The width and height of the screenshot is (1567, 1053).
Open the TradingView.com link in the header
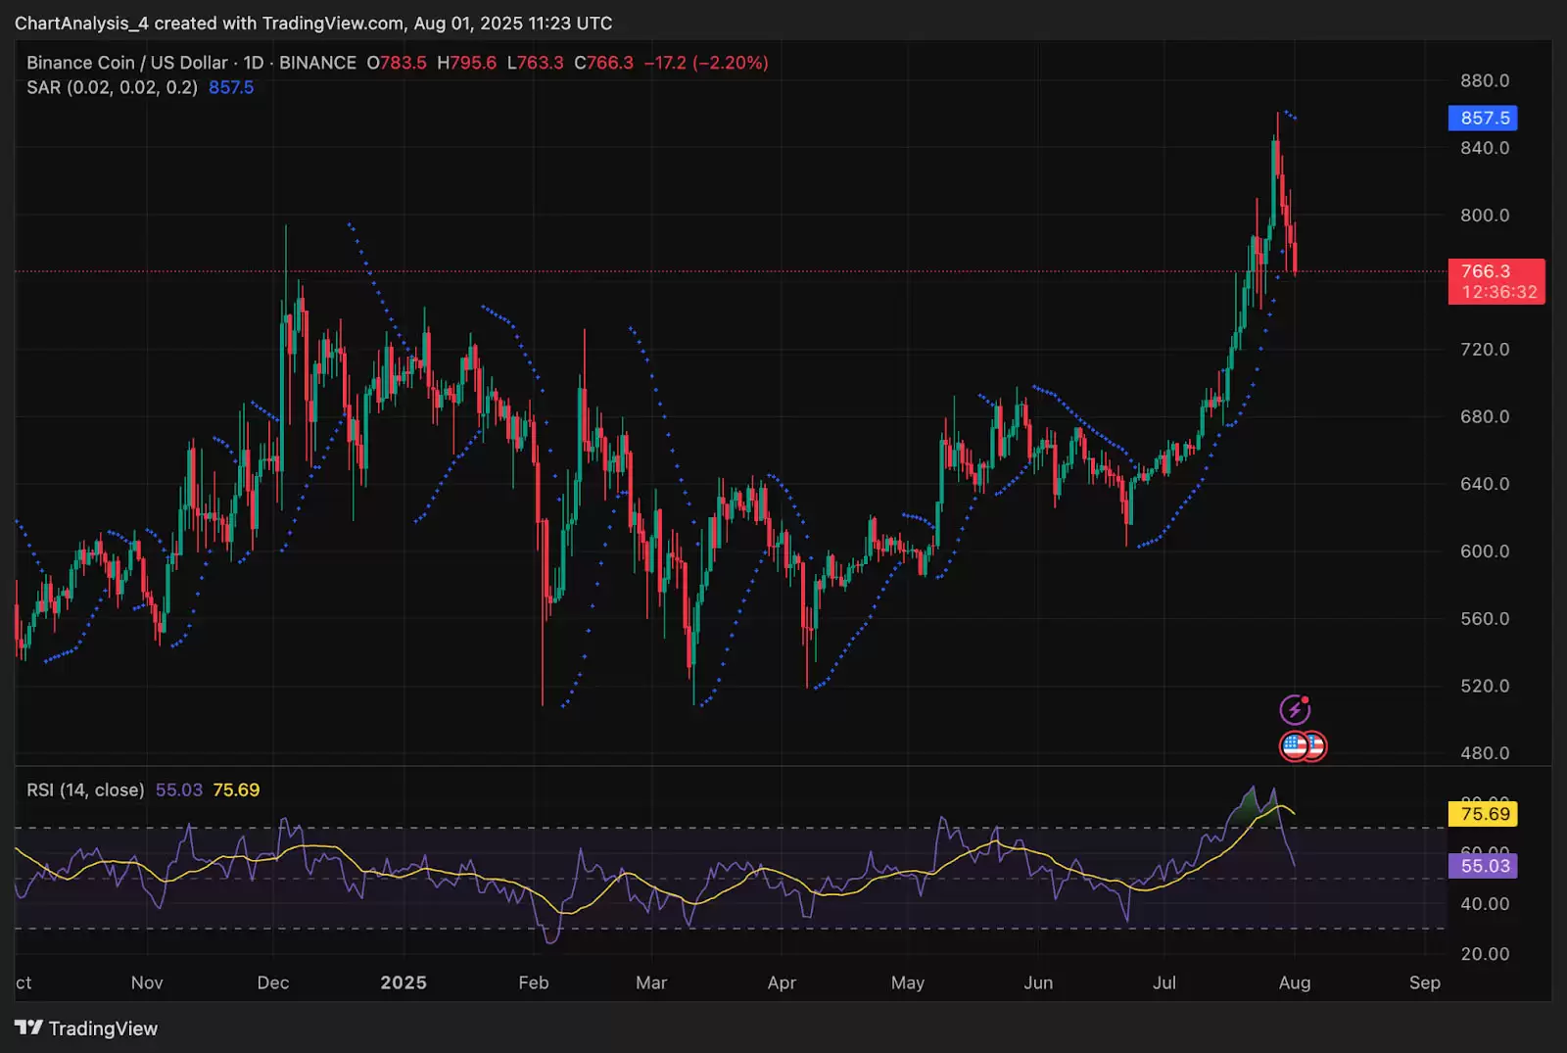pos(328,23)
